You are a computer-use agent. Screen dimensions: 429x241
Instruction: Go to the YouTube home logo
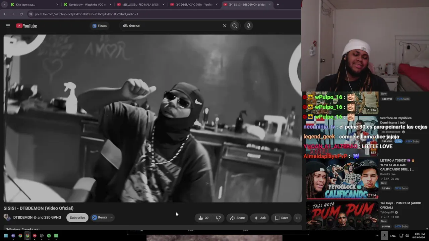(26, 26)
